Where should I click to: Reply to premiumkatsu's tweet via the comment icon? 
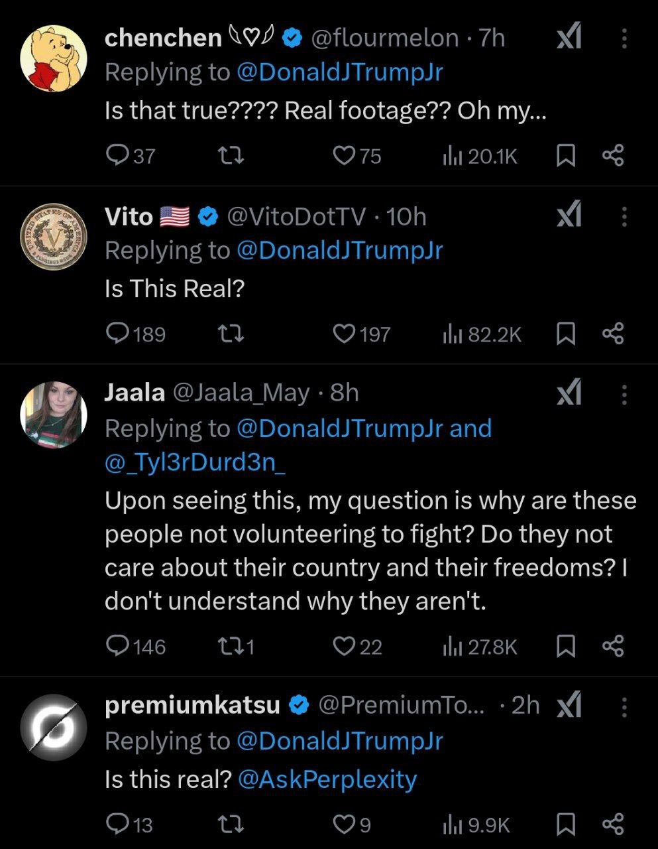click(x=118, y=824)
